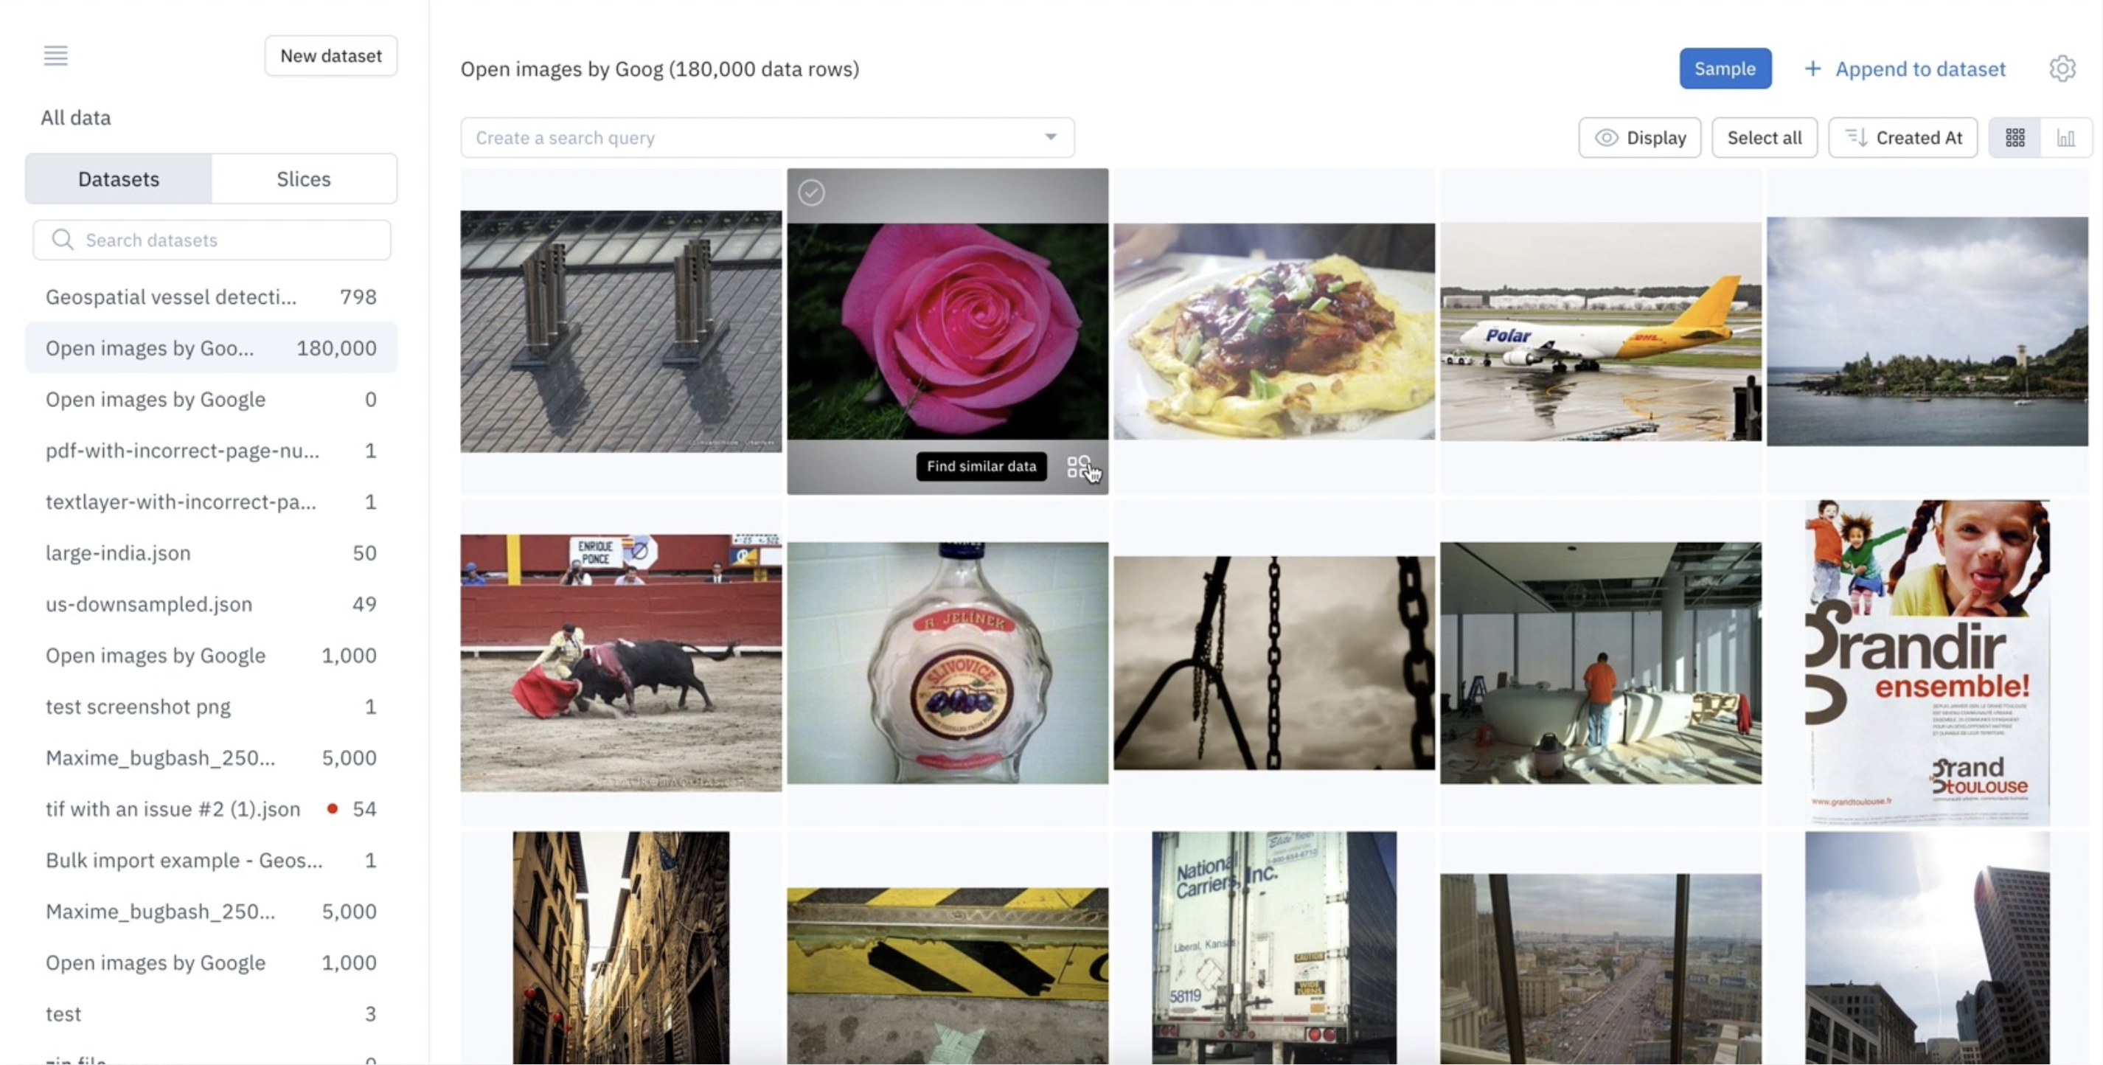Select all data rows
Image resolution: width=2103 pixels, height=1065 pixels.
[x=1764, y=137]
